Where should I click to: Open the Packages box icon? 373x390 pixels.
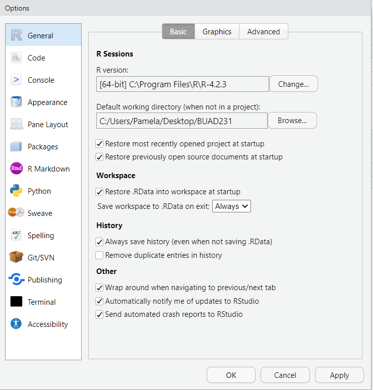coord(17,146)
